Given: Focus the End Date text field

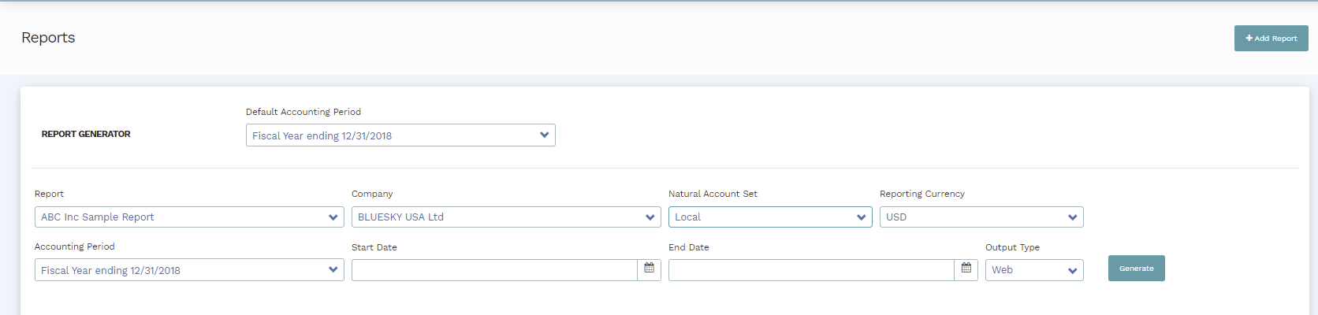Looking at the screenshot, I should click(811, 270).
